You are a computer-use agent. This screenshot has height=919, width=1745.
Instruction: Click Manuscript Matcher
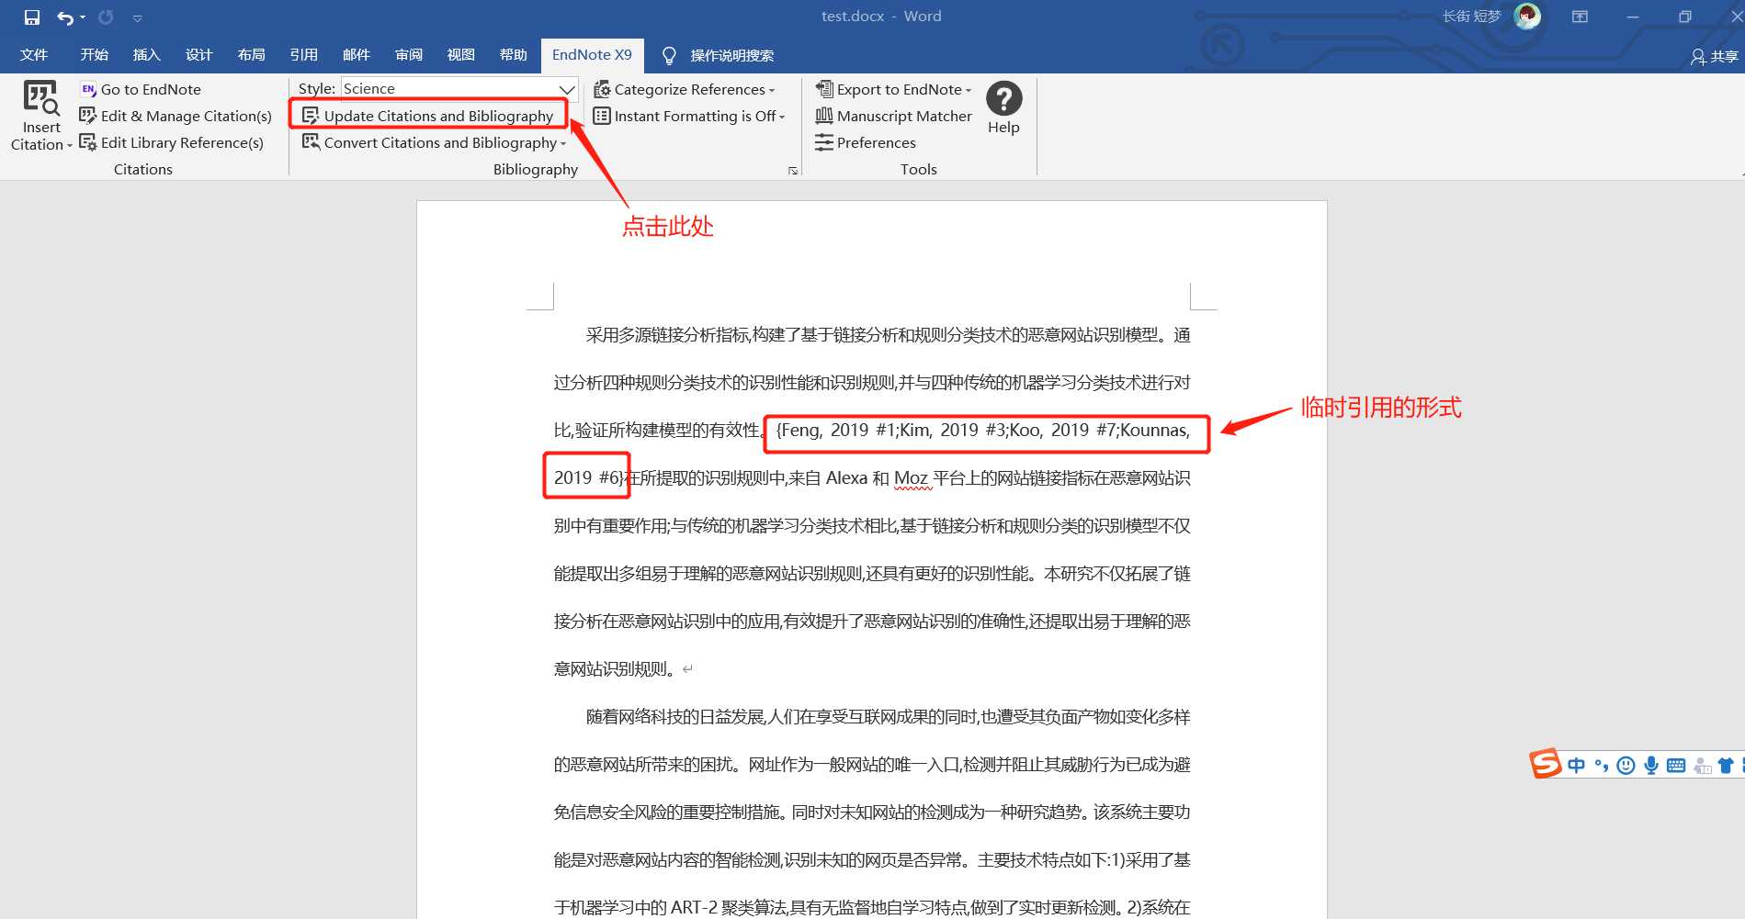pos(893,116)
